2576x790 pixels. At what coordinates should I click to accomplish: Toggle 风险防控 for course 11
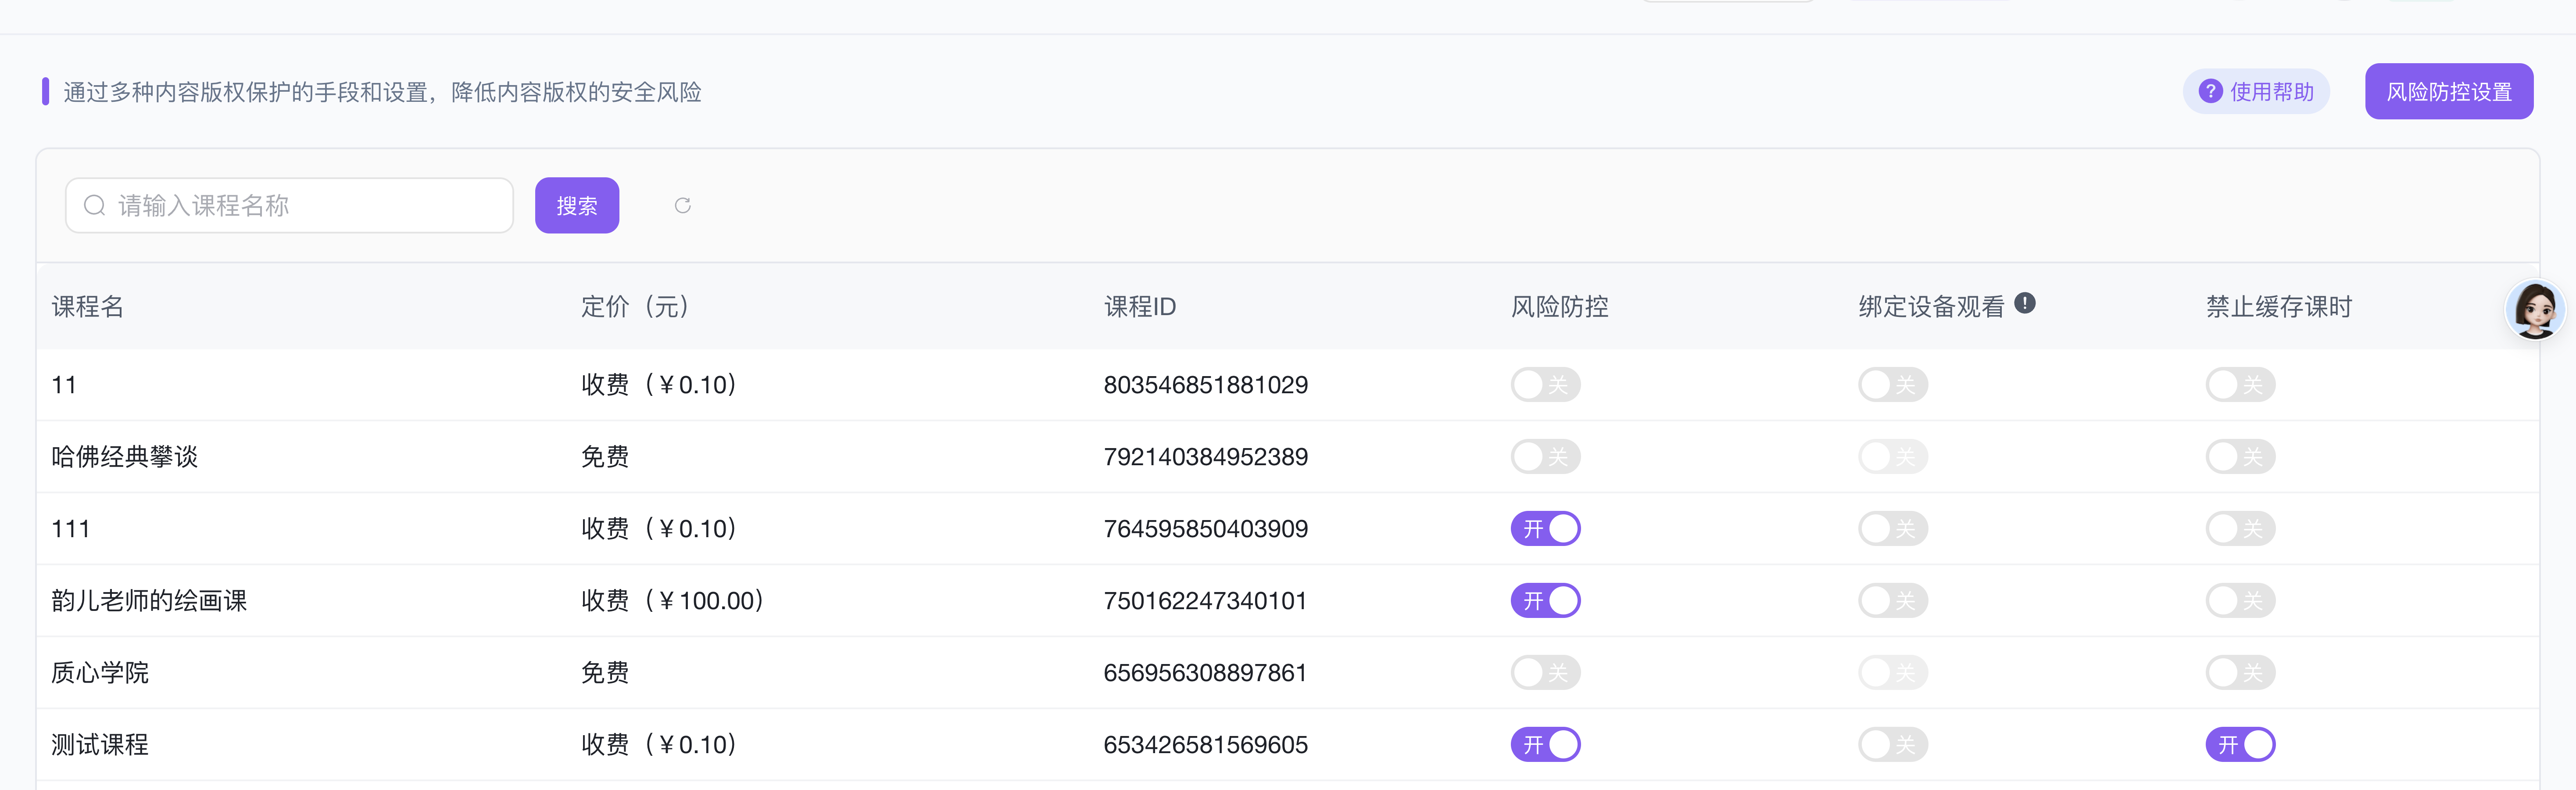click(x=1545, y=385)
